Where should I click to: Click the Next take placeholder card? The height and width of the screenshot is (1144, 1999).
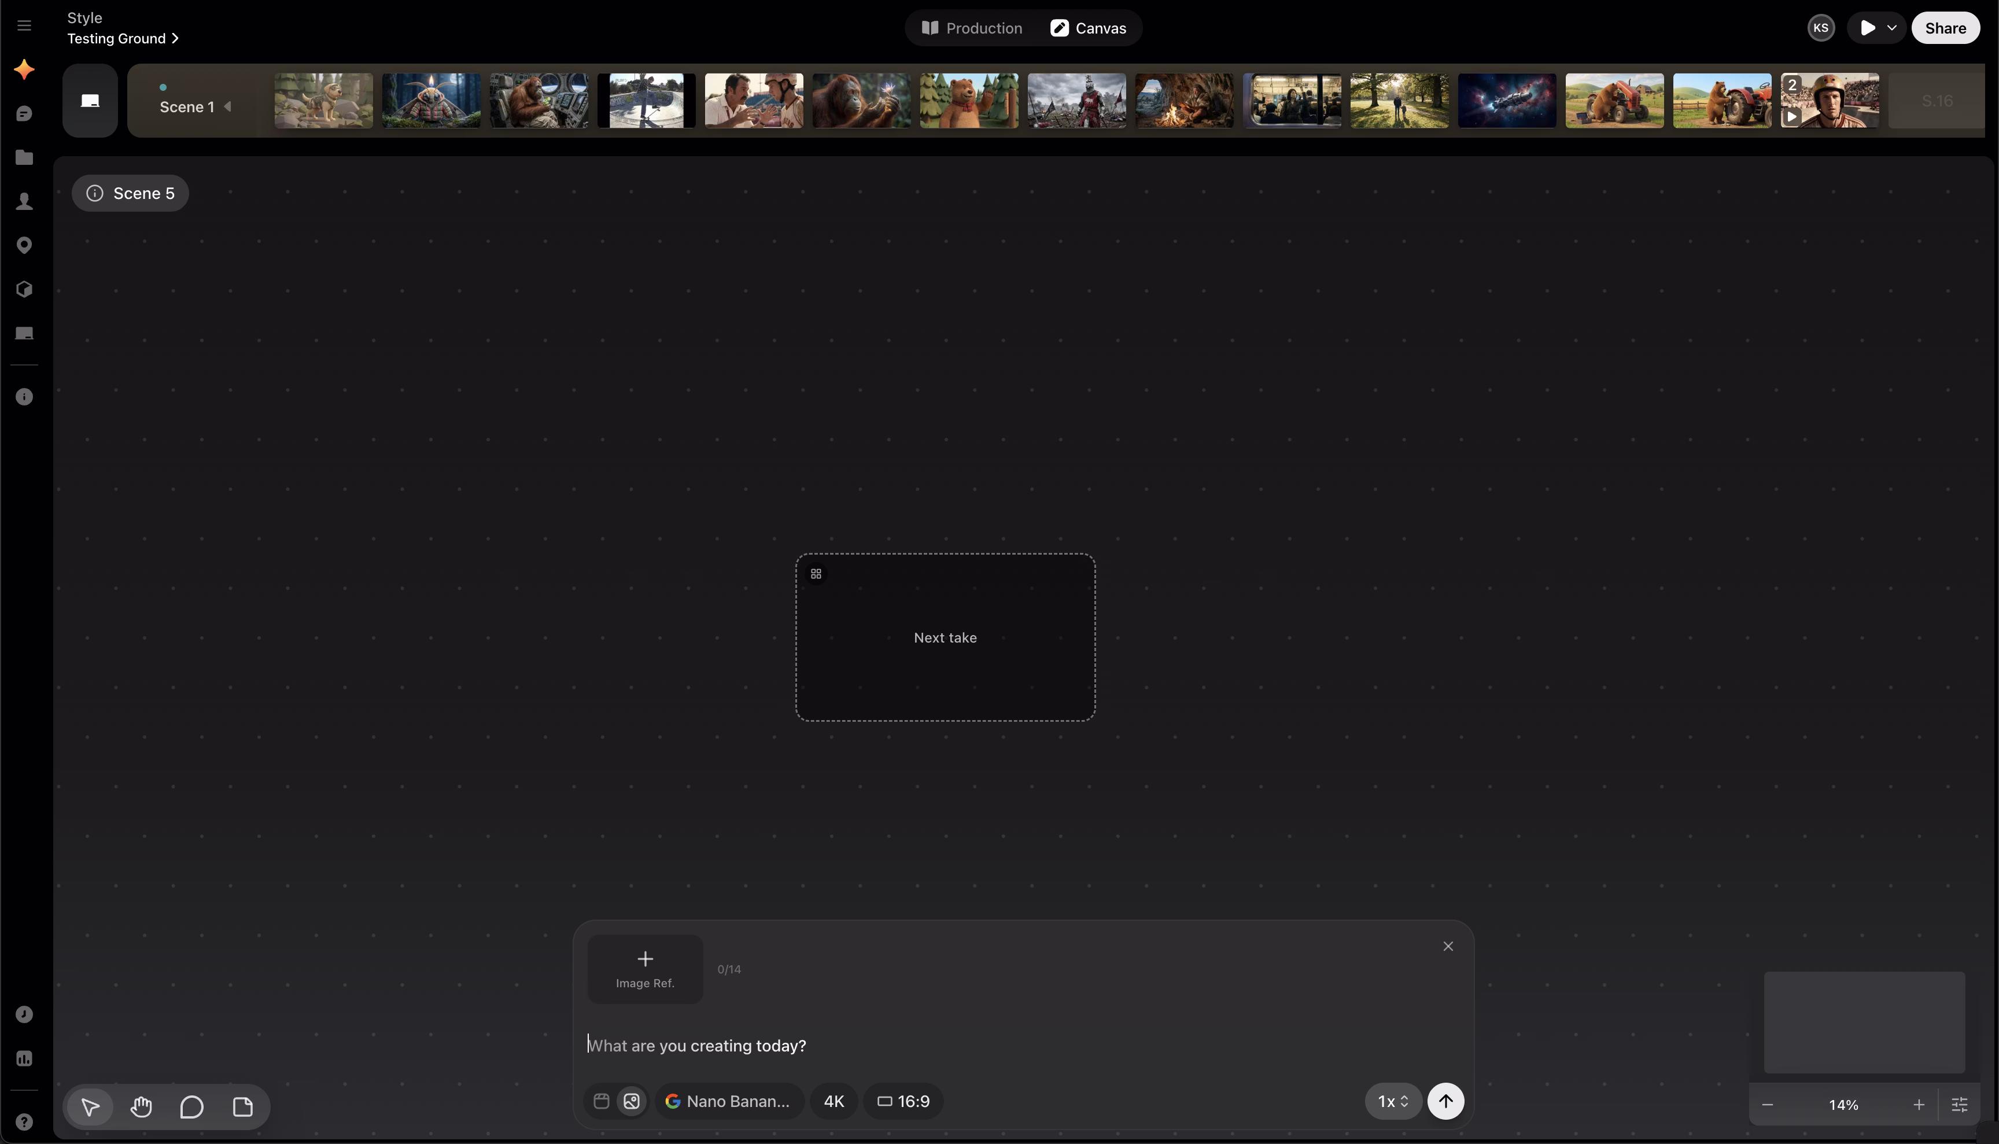coord(945,637)
